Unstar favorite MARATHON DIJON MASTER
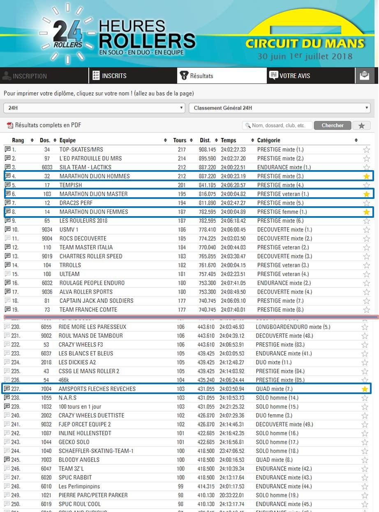This screenshot has height=512, width=379. point(367,194)
